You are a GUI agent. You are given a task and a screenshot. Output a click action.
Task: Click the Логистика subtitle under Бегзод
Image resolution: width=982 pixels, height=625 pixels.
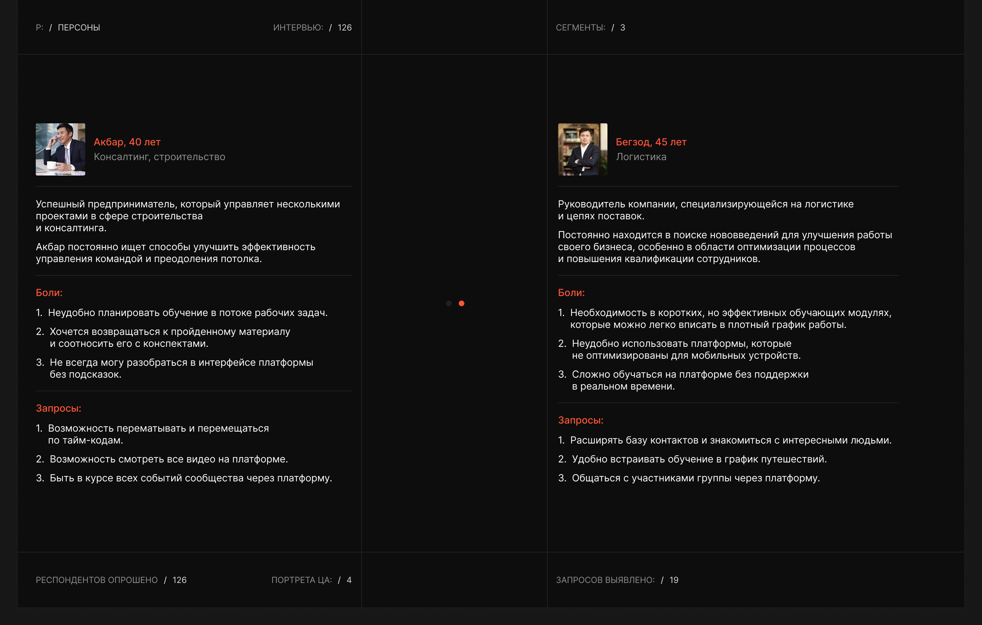tap(641, 157)
